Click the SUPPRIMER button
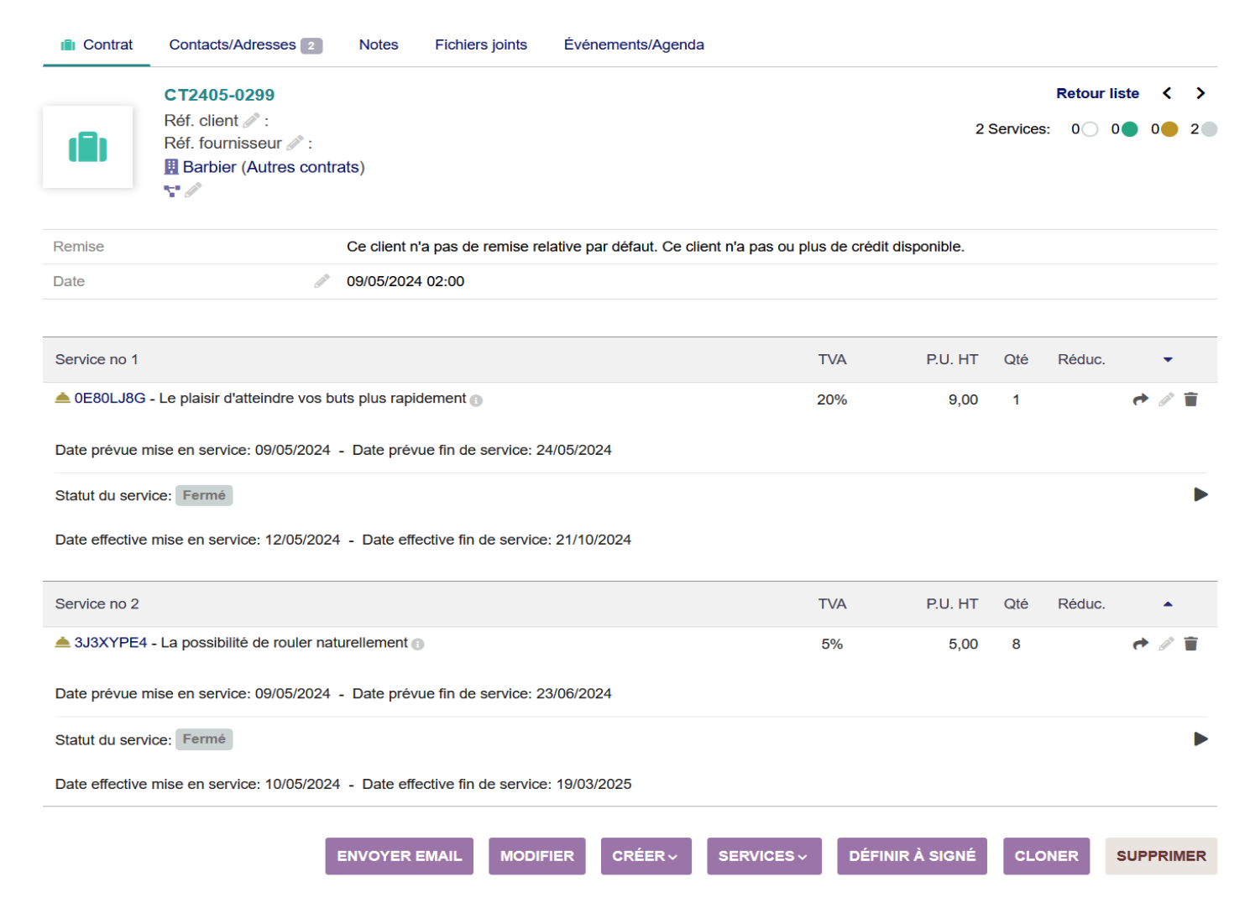Viewport: 1250px width, 898px height. point(1161,856)
